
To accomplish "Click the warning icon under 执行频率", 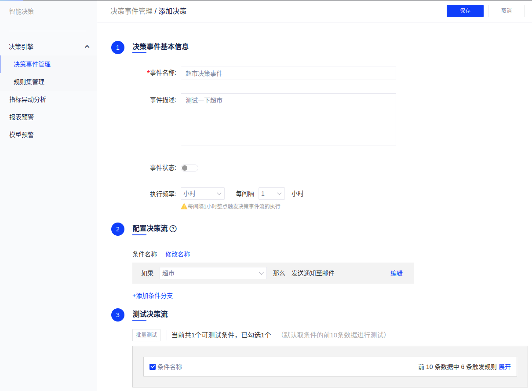I will (184, 206).
